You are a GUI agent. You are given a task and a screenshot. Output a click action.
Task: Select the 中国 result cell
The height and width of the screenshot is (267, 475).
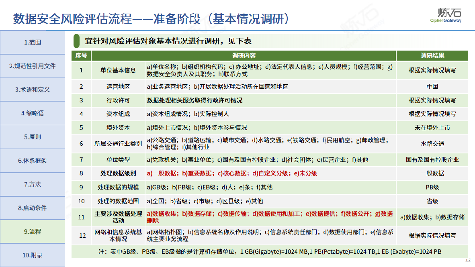(432, 87)
